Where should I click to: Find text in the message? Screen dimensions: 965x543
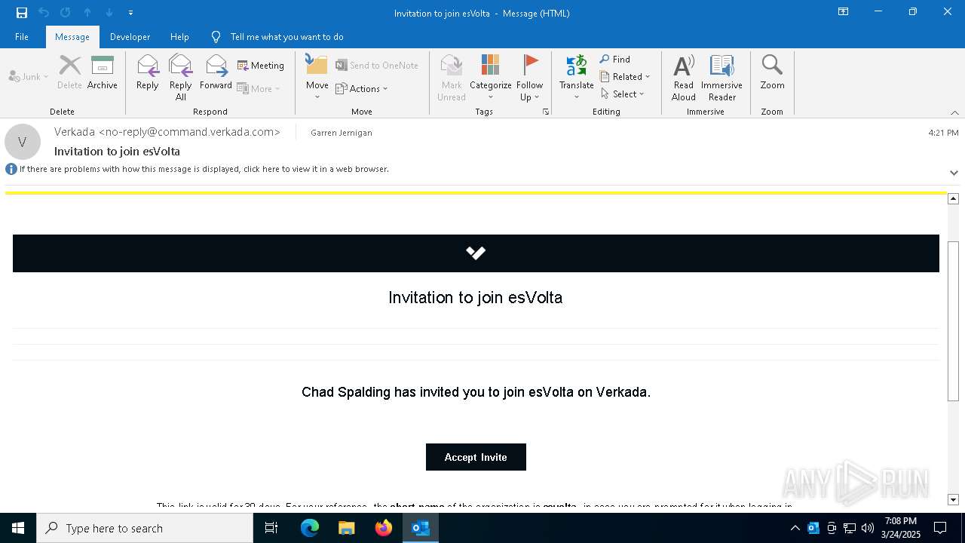point(615,59)
